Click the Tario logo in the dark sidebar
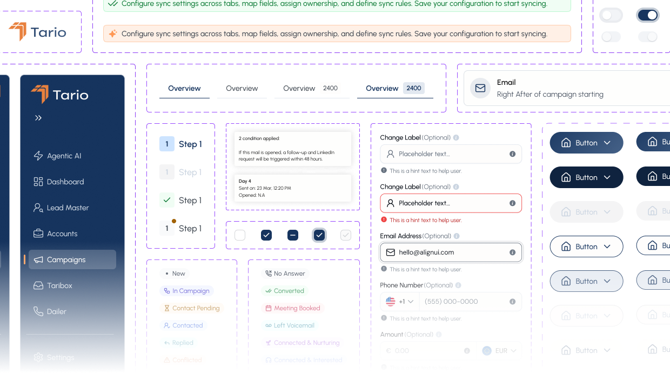670x373 pixels. [59, 95]
